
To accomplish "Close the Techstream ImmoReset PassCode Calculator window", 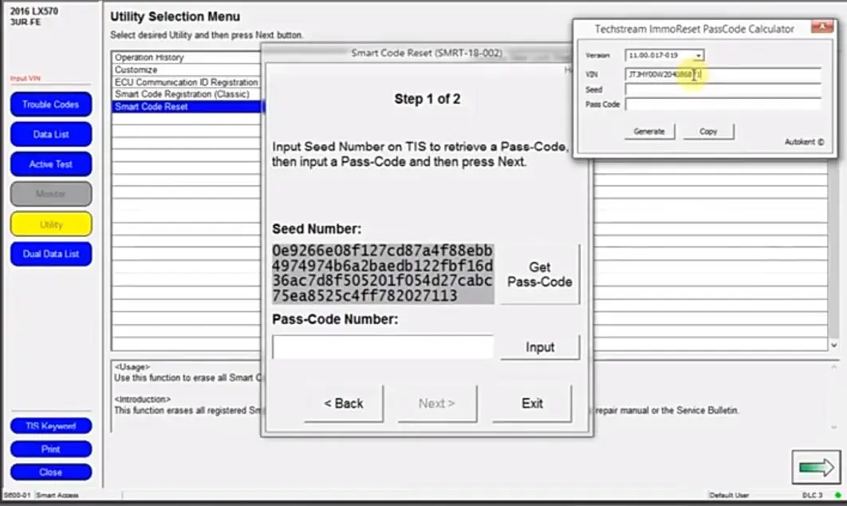I will pos(822,27).
